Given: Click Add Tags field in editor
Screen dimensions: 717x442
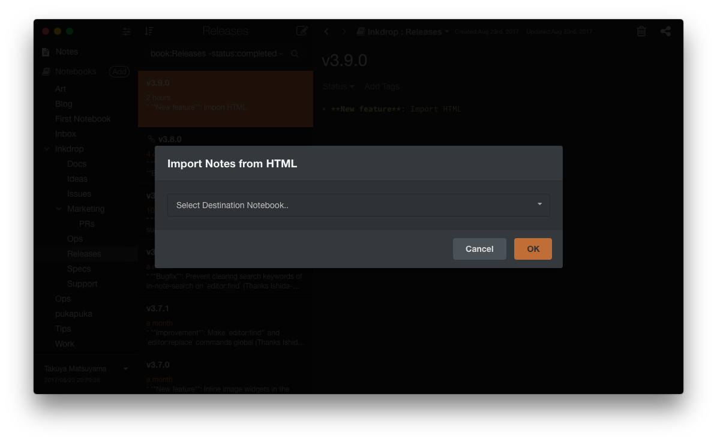Looking at the screenshot, I should click(x=382, y=86).
